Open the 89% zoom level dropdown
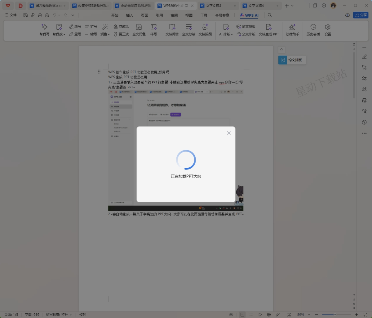372x318 pixels. pos(303,315)
